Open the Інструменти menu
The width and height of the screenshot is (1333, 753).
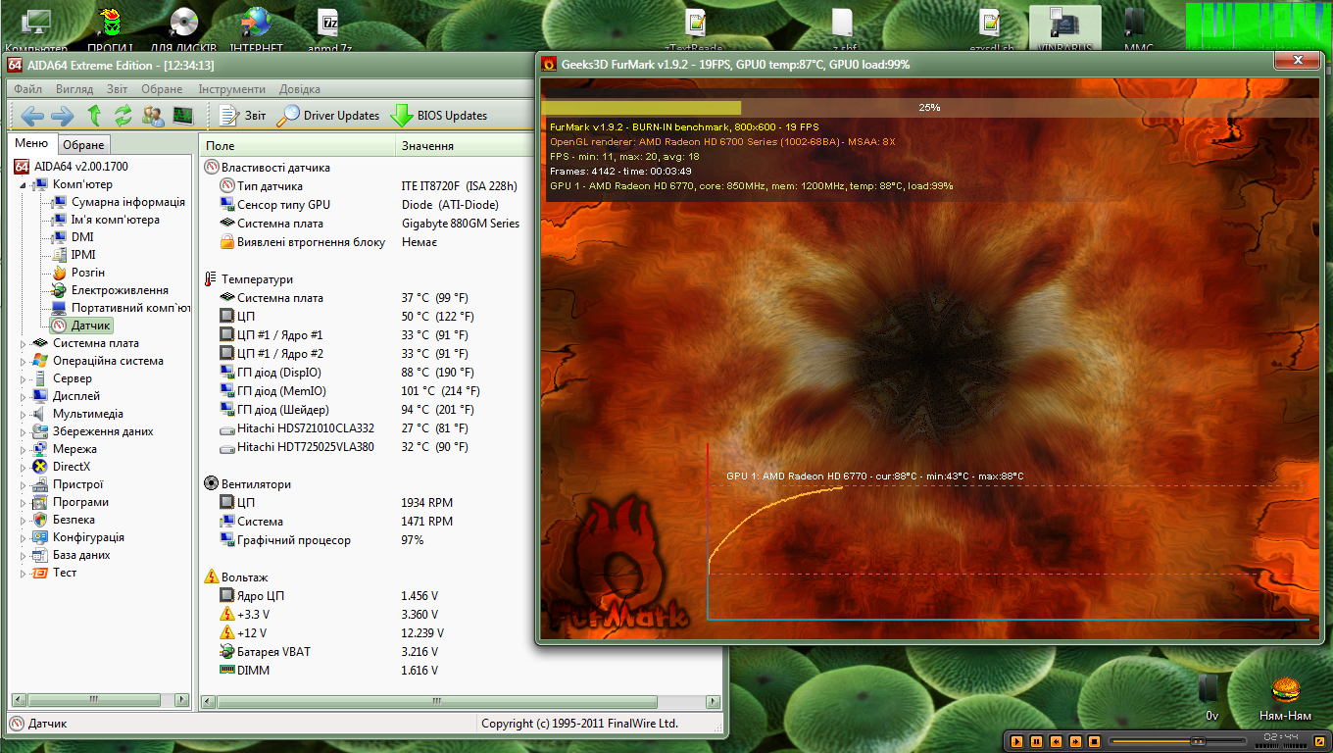point(231,89)
